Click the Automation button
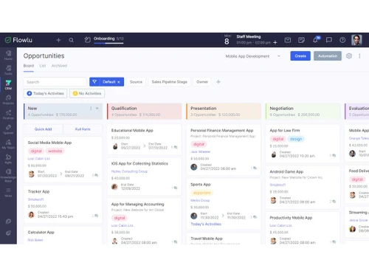Viewport: 369px width, 277px height. click(x=328, y=56)
